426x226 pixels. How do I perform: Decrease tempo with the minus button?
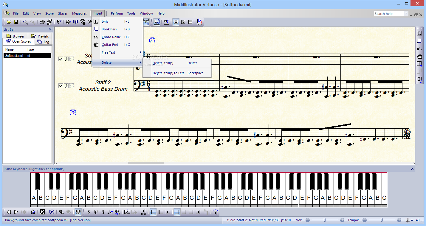pos(364,220)
